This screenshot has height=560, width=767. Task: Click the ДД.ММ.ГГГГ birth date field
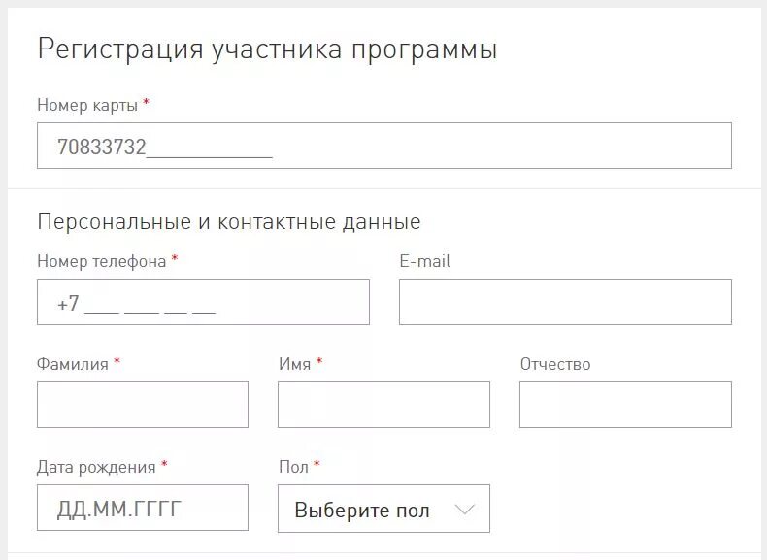pos(143,509)
